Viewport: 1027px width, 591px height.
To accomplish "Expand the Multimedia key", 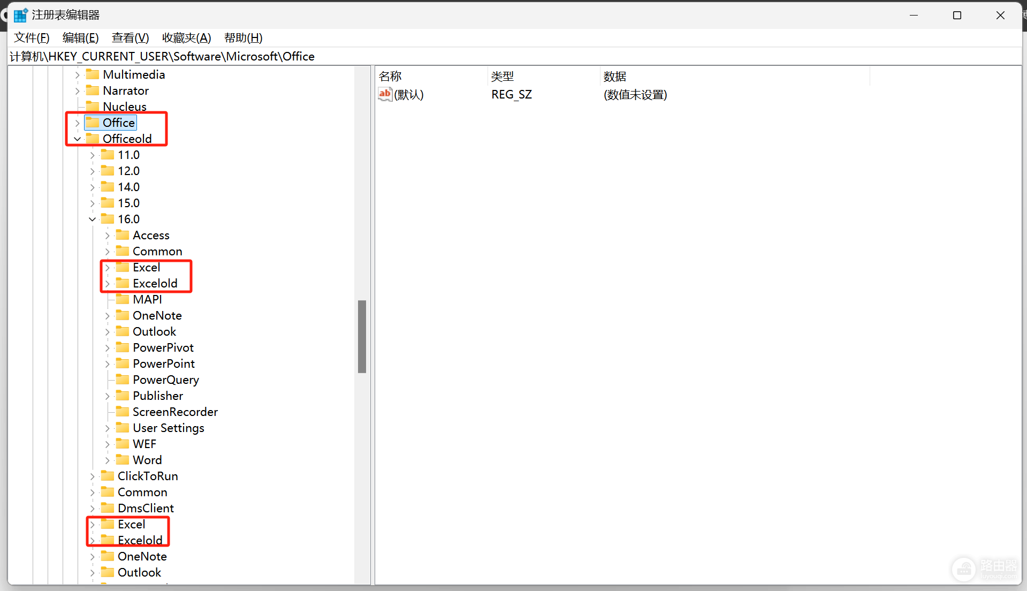I will pyautogui.click(x=78, y=75).
